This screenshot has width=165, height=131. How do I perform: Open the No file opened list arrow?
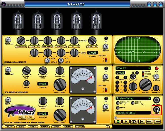pyautogui.click(x=149, y=98)
